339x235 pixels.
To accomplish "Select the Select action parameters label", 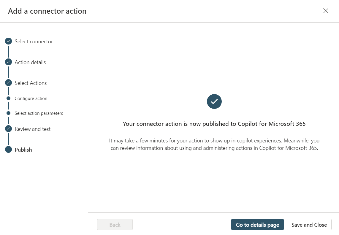I will click(x=39, y=113).
